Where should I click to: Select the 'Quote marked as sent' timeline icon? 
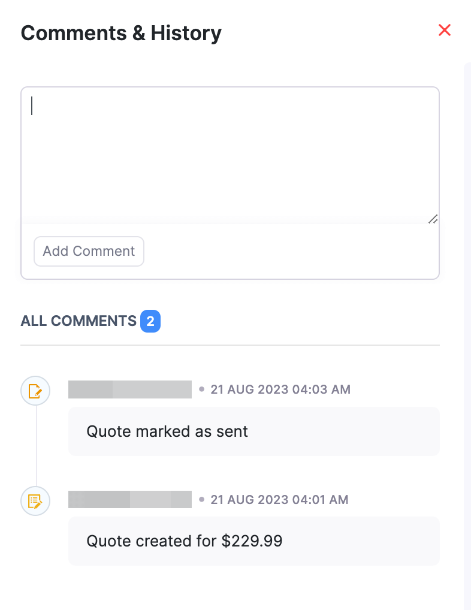point(35,392)
